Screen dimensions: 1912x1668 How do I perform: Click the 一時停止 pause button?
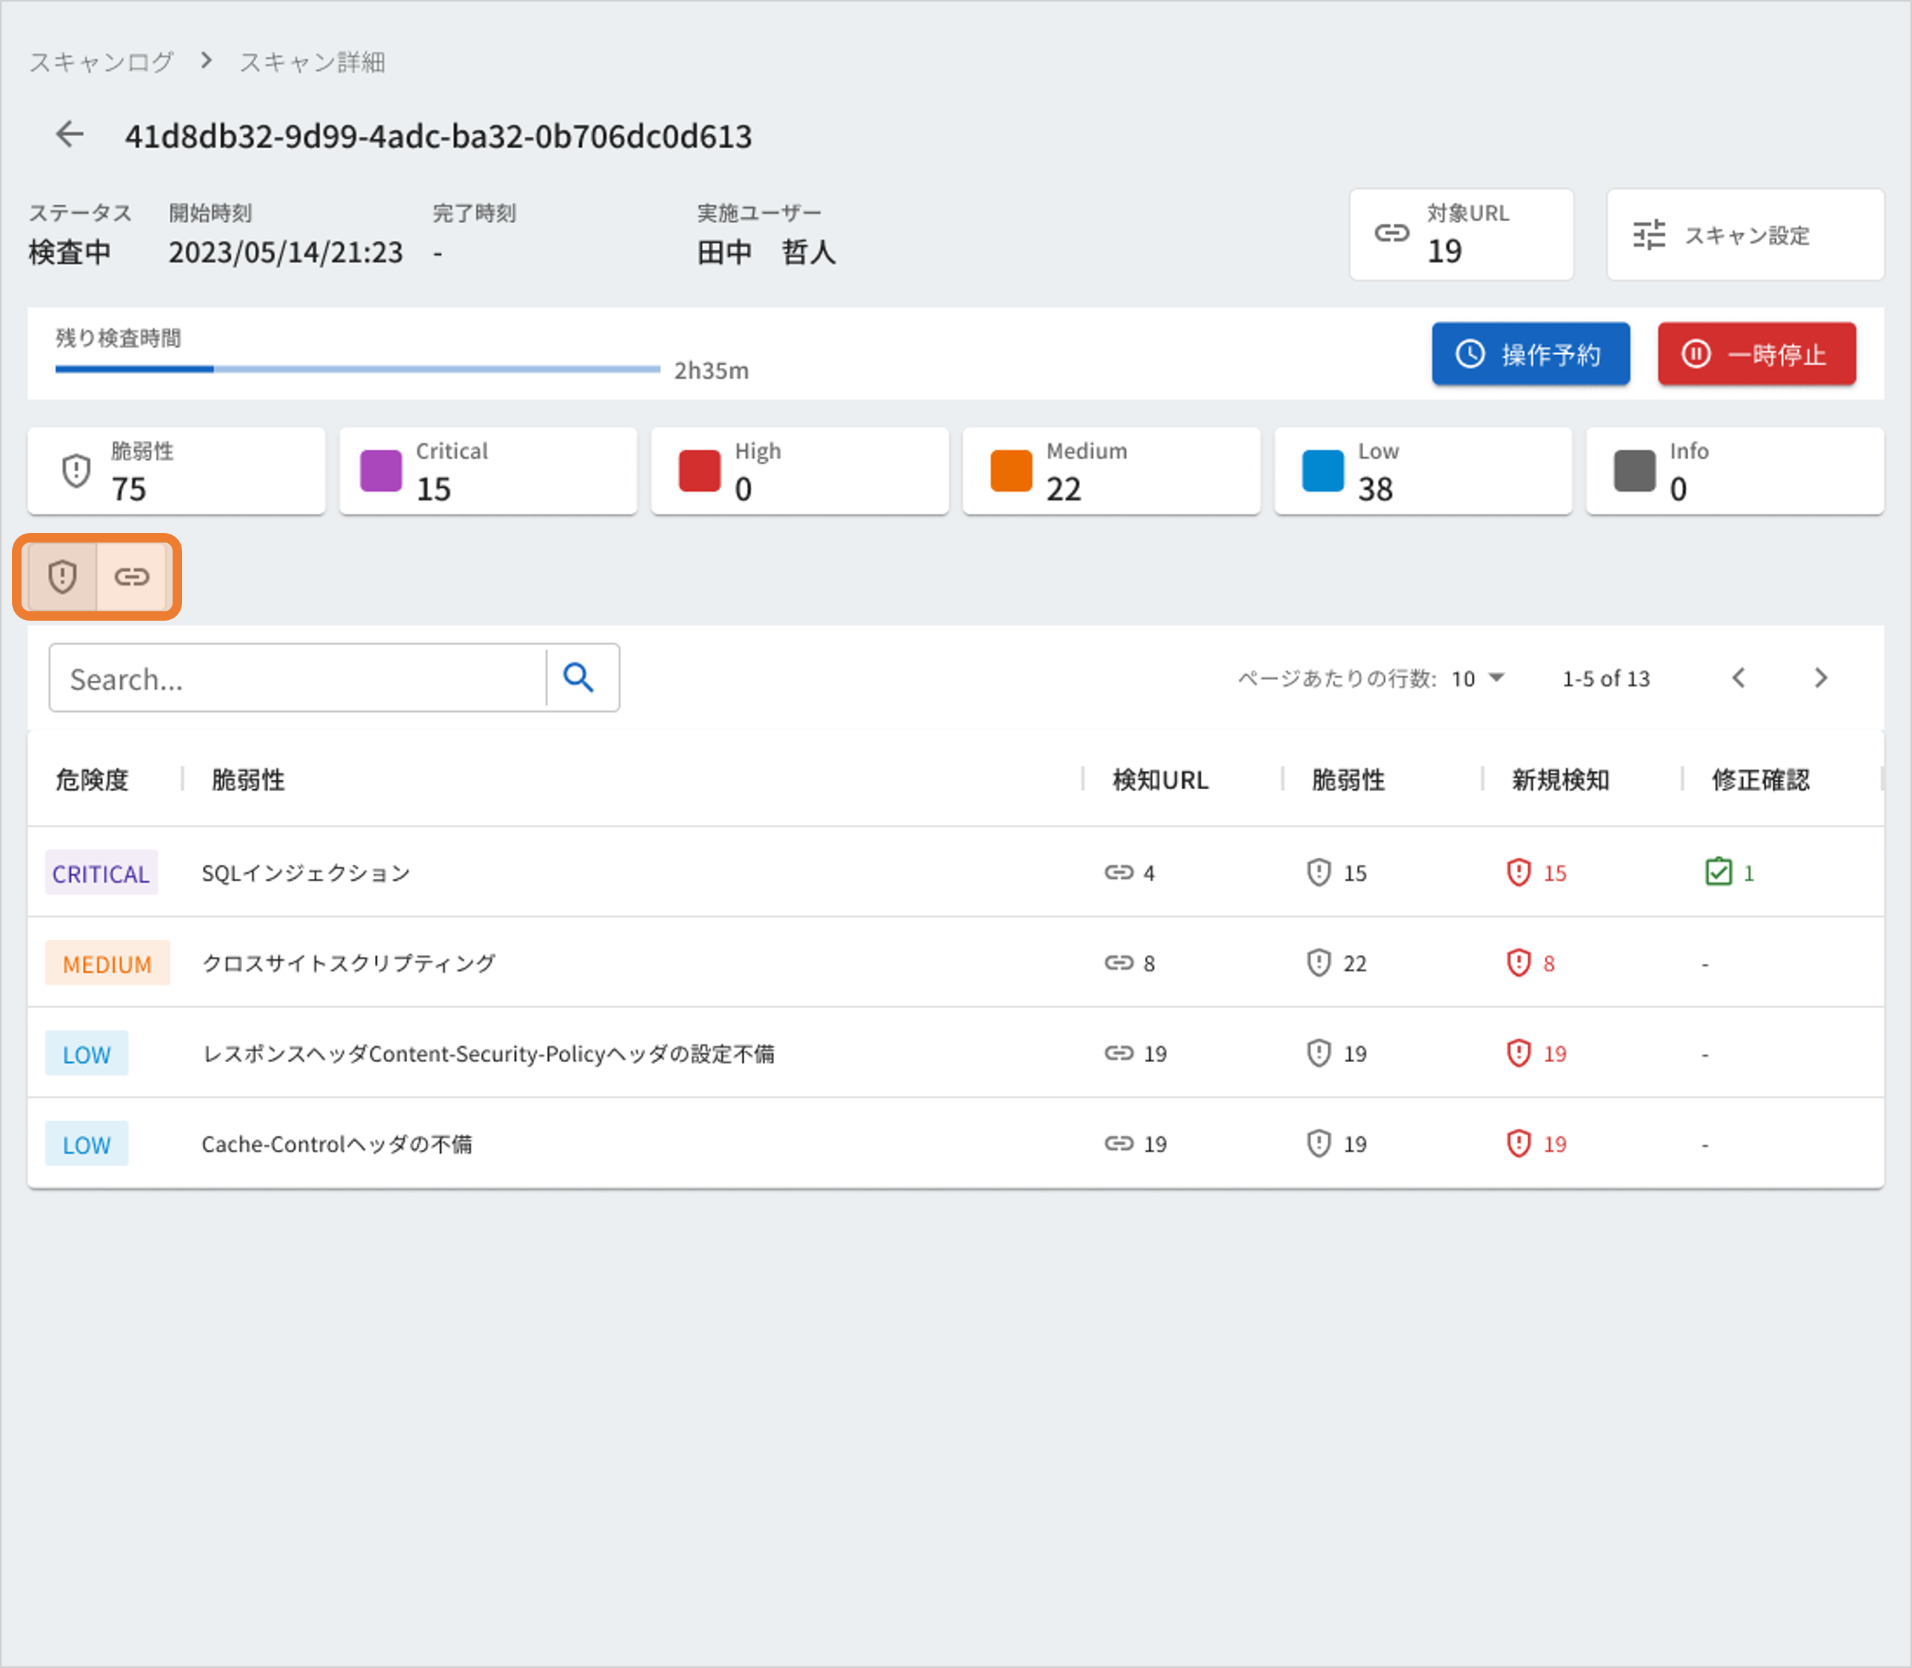(1756, 354)
